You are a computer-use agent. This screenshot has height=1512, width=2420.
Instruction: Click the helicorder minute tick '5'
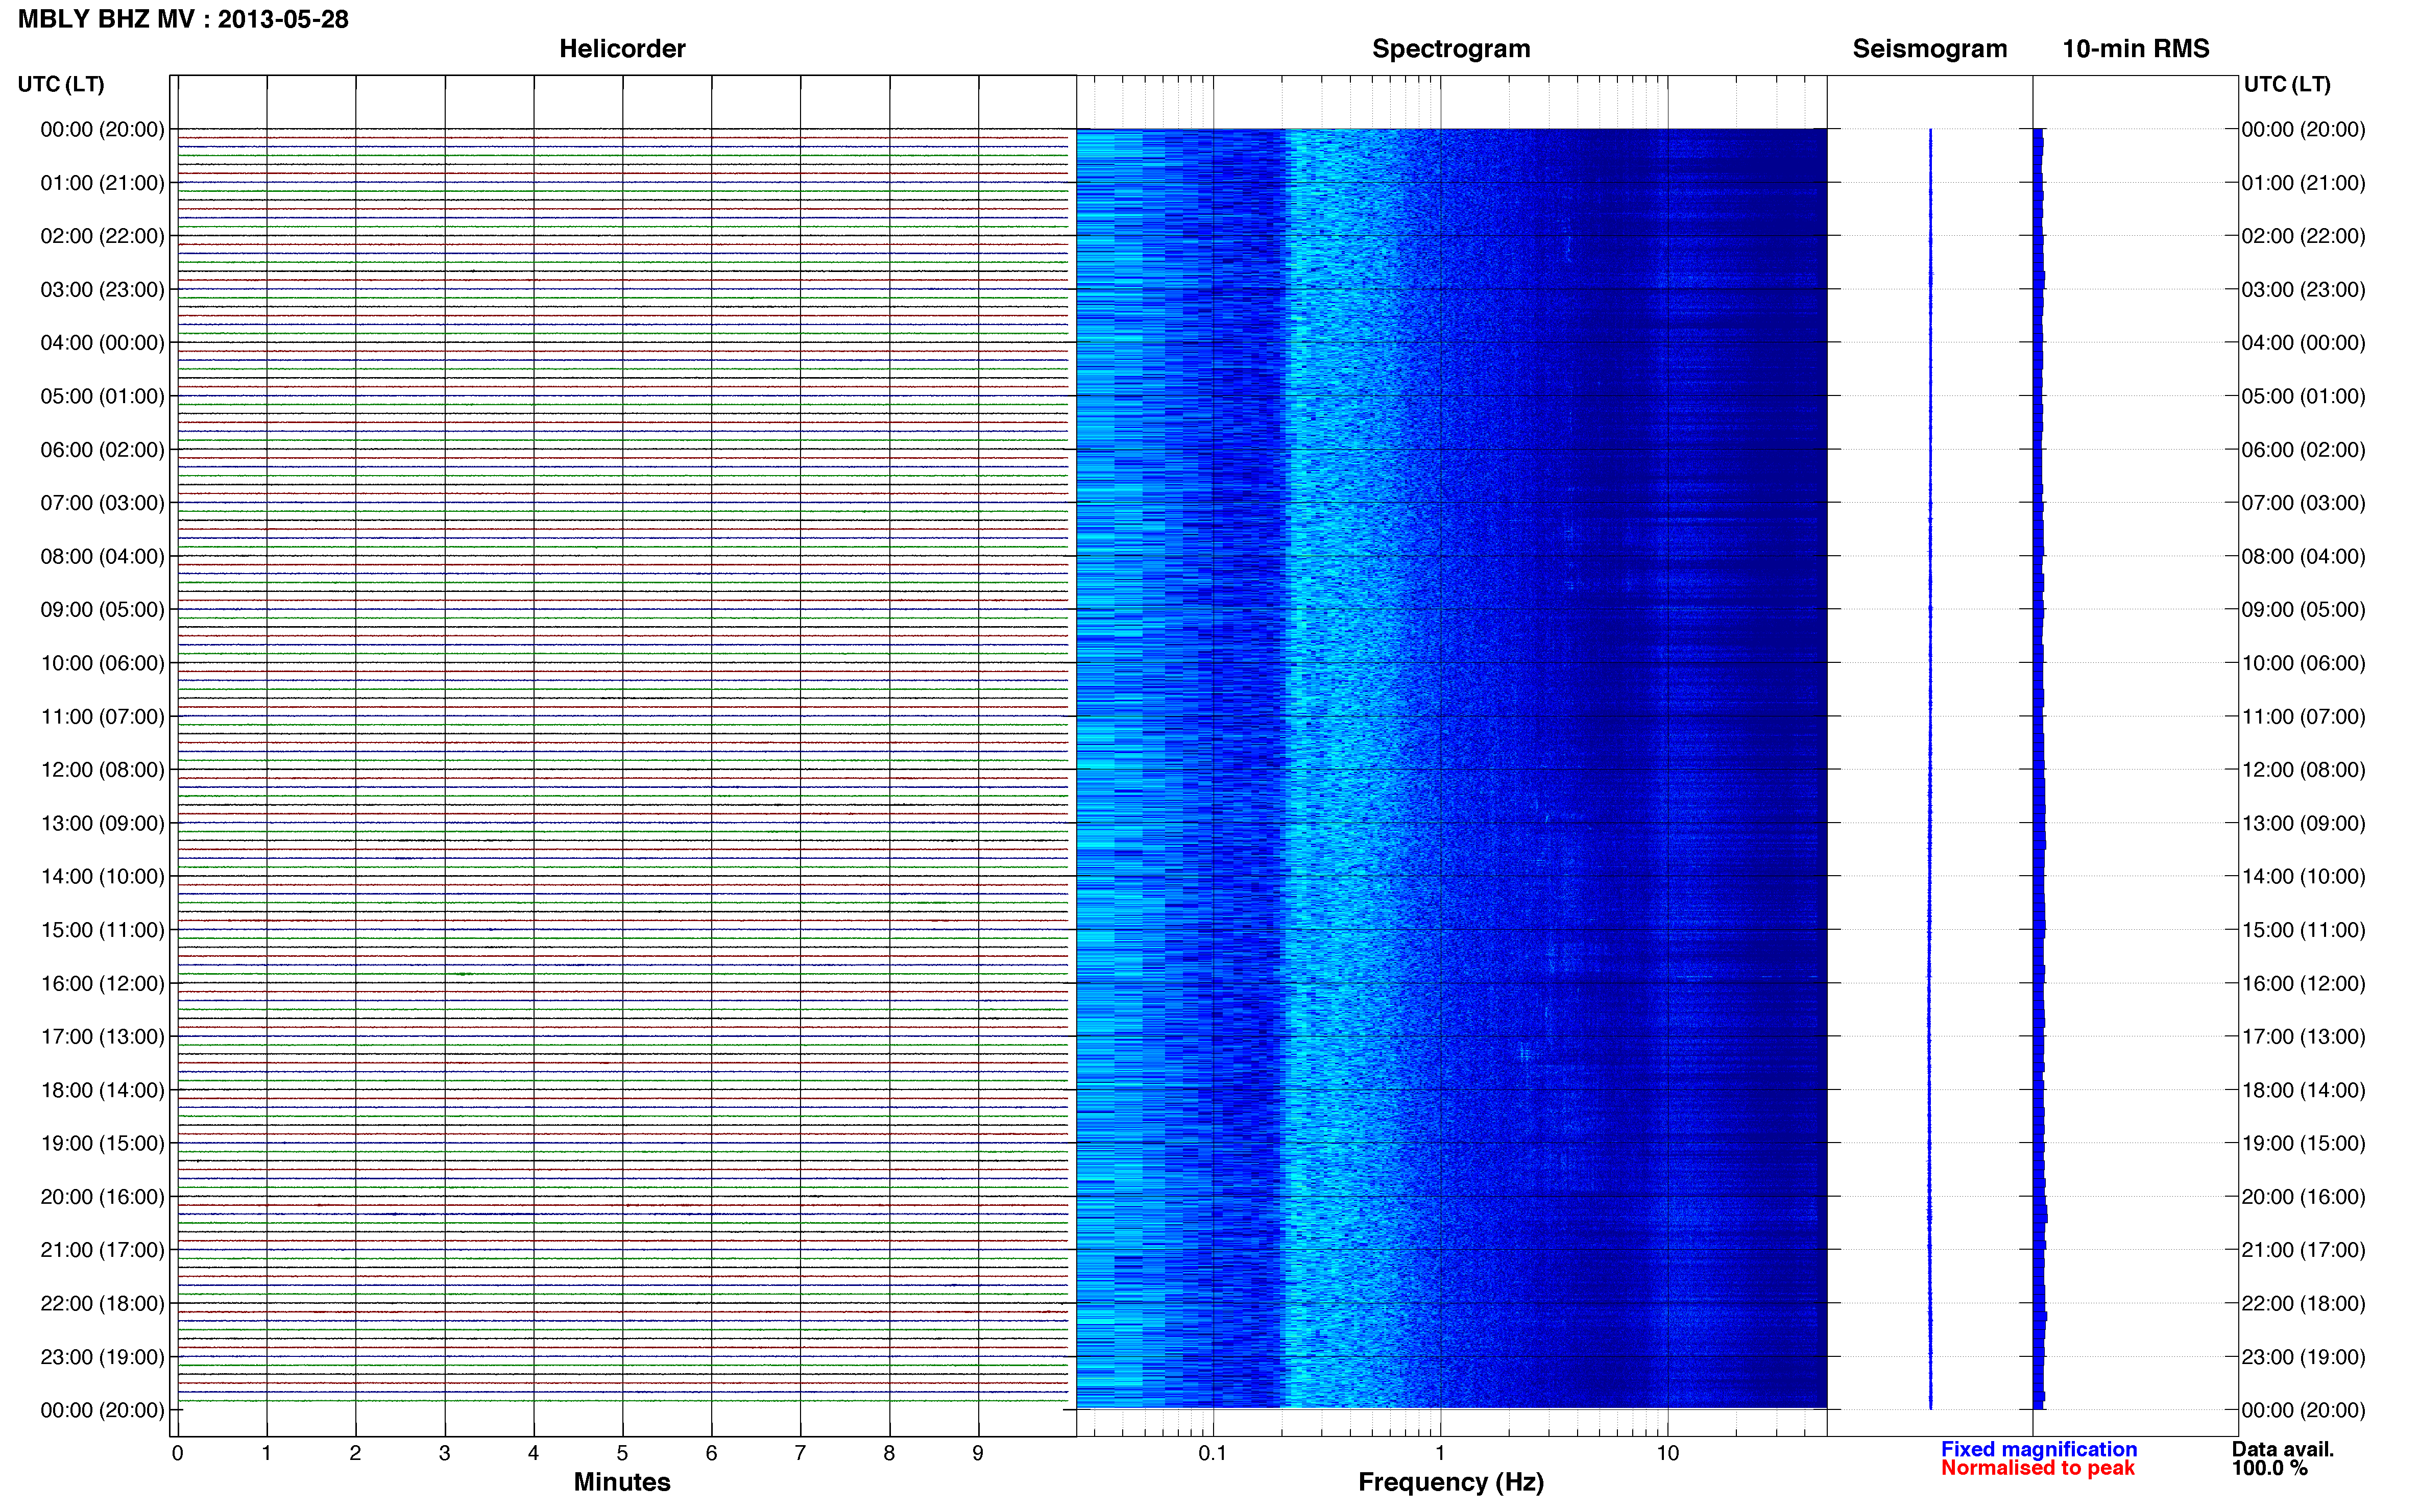(622, 1453)
